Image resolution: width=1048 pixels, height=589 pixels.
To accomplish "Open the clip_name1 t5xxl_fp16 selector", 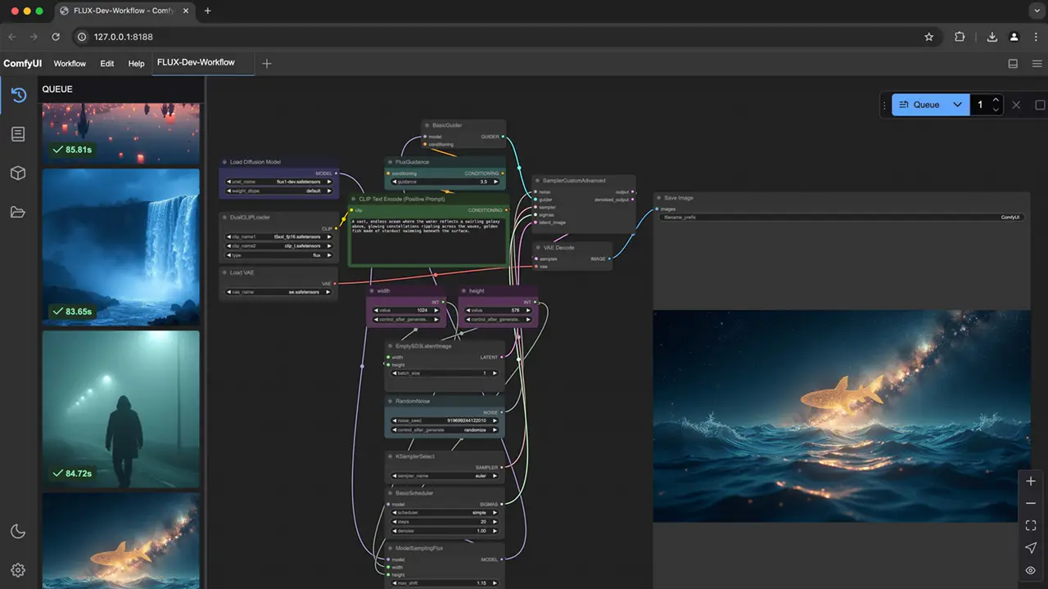I will point(279,236).
